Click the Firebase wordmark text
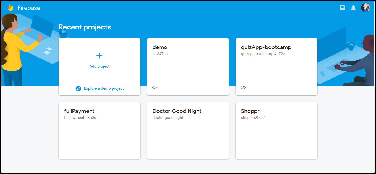376x174 pixels. [x=29, y=8]
